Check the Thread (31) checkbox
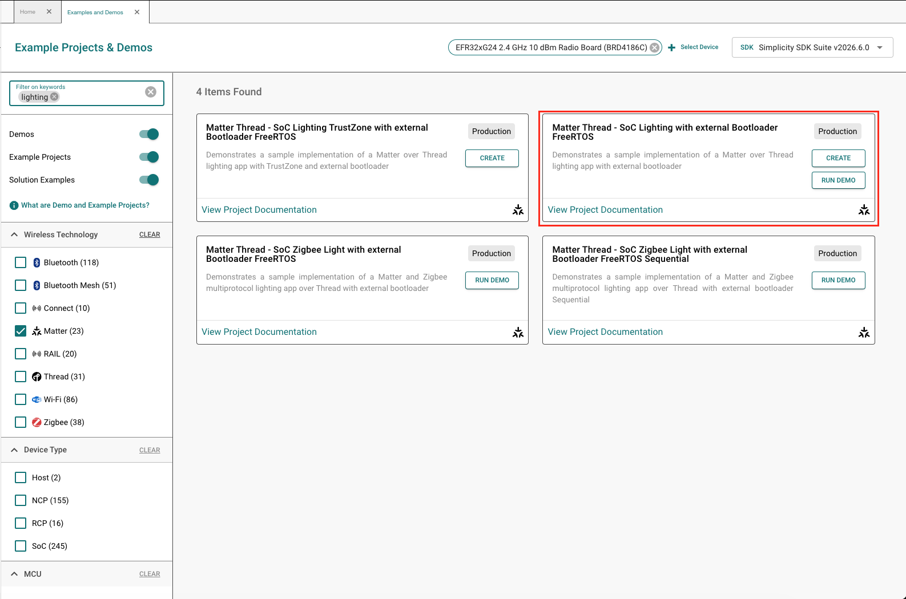 pyautogui.click(x=21, y=377)
